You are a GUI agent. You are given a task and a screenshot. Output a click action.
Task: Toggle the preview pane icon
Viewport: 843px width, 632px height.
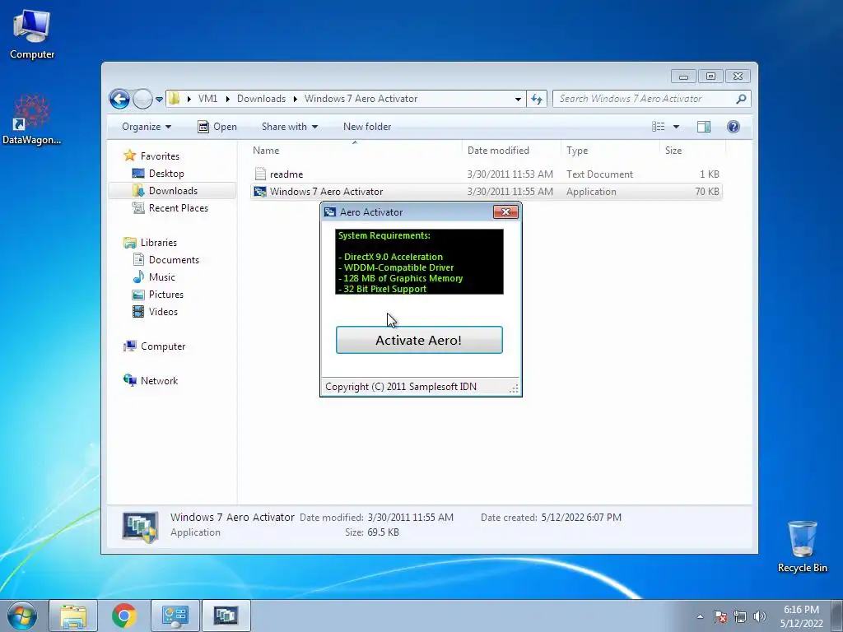click(x=704, y=127)
